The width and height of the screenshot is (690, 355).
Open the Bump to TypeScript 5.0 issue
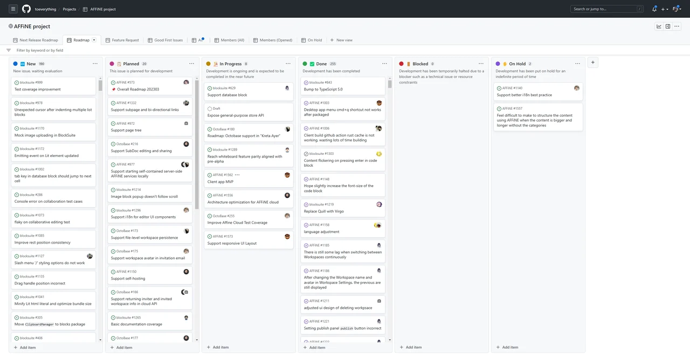pyautogui.click(x=323, y=89)
